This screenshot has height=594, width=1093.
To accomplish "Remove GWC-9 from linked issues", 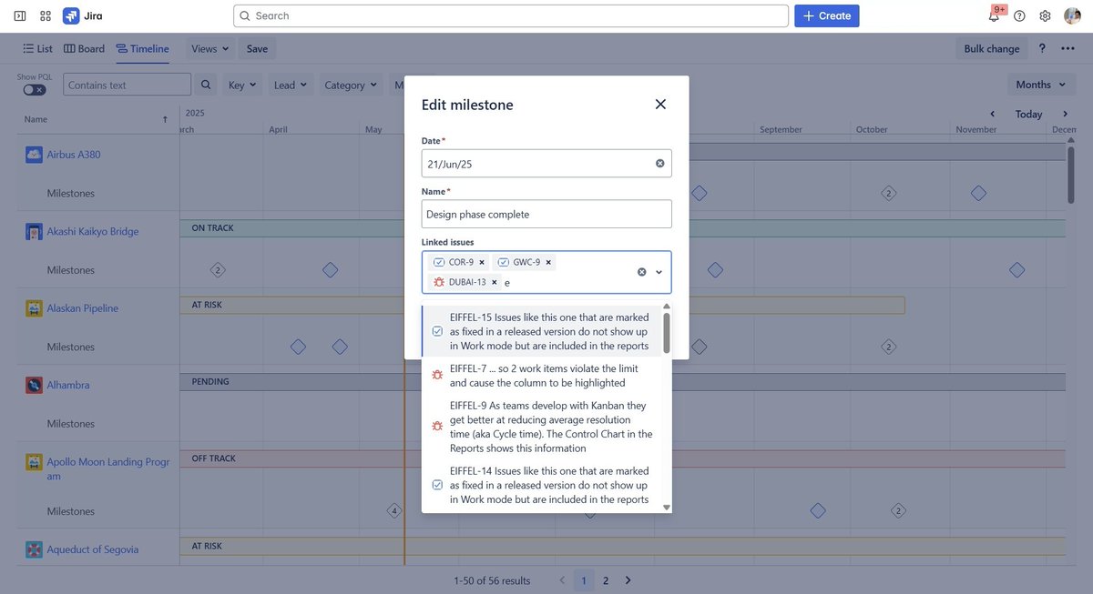I will pyautogui.click(x=548, y=262).
